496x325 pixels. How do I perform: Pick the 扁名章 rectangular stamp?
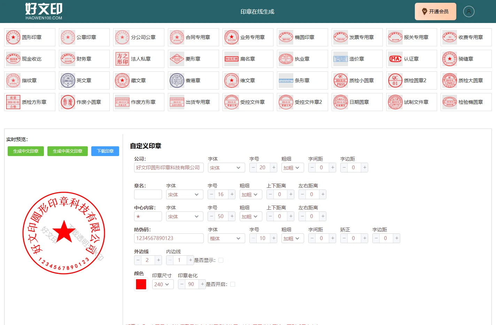point(248,59)
